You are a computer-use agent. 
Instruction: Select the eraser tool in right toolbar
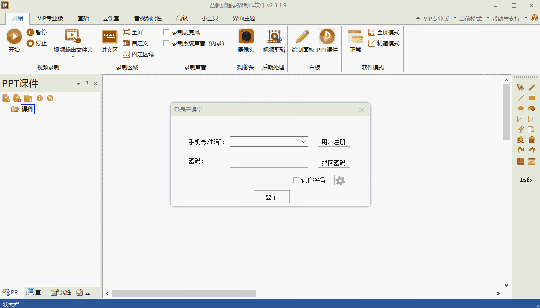click(521, 130)
